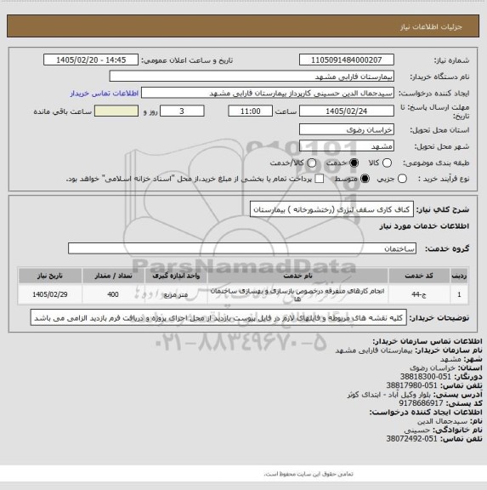Choose the جزیی purchase type radio
This screenshot has height=490, width=487.
[x=402, y=179]
